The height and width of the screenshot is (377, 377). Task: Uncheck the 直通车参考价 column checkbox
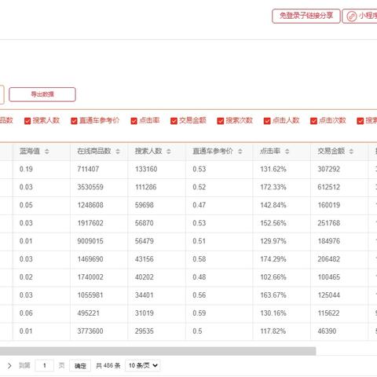(74, 121)
